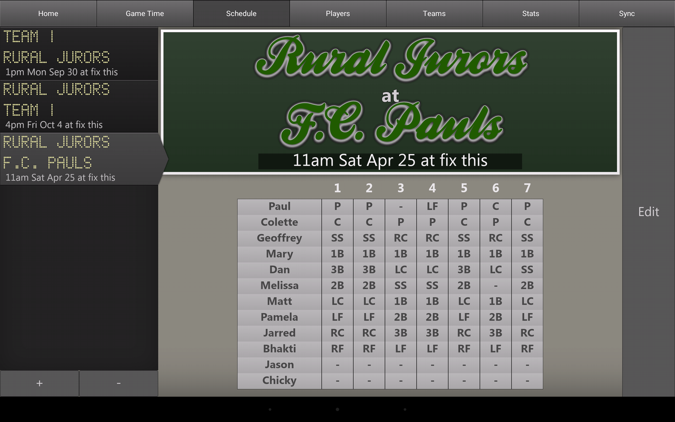Add a game with the plus button
675x422 pixels.
(40, 383)
